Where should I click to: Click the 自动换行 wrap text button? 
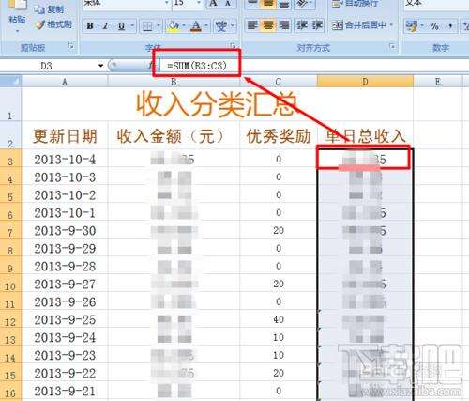(x=356, y=3)
